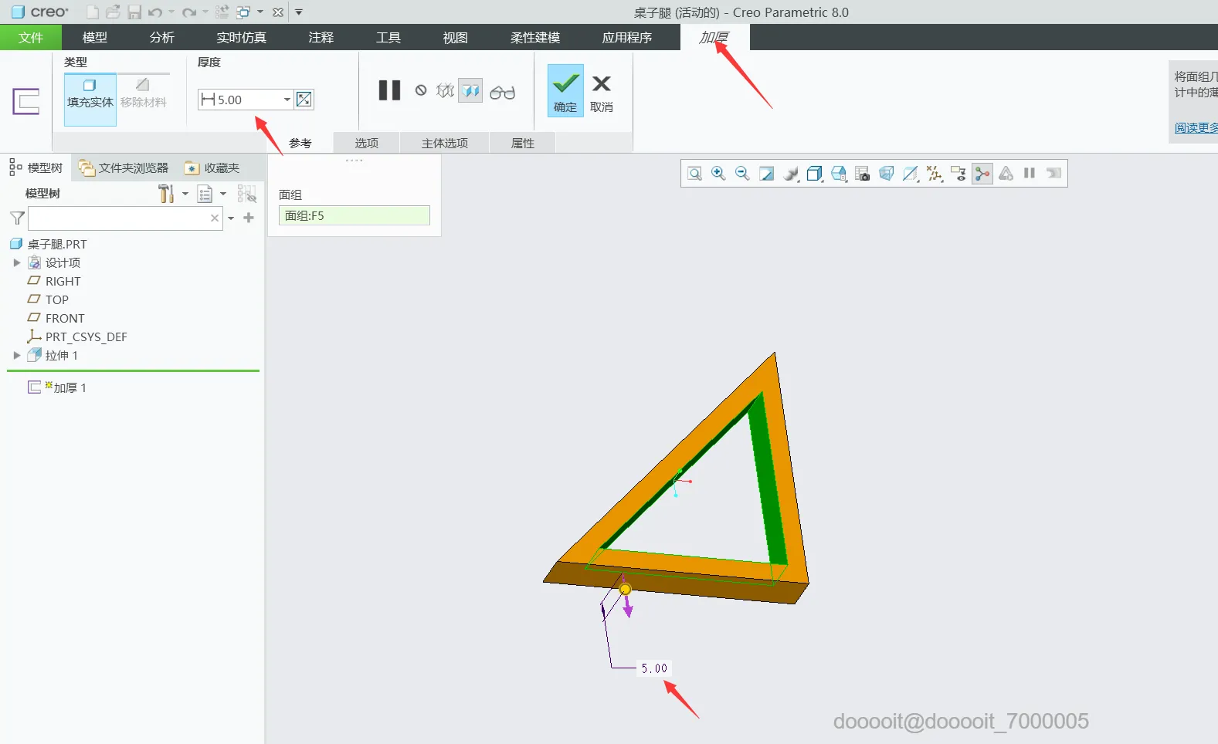Switch to the 柔性建模 ribbon tab
The height and width of the screenshot is (744, 1218).
click(535, 37)
